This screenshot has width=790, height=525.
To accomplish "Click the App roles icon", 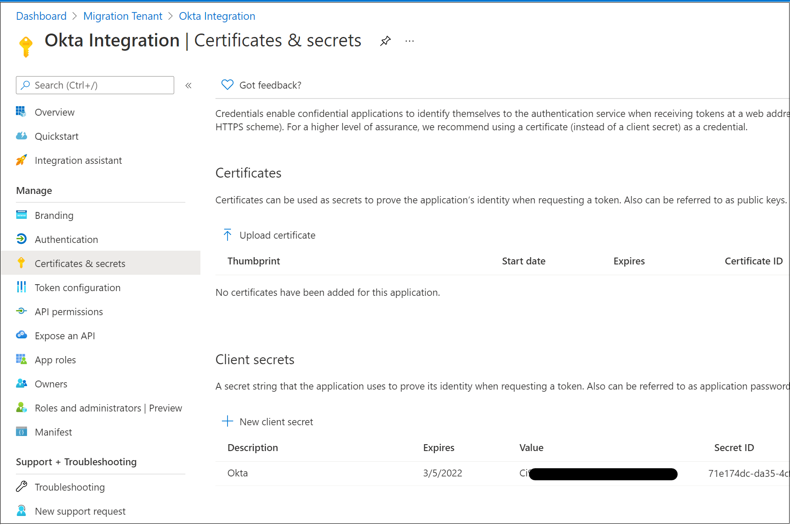I will (x=21, y=359).
